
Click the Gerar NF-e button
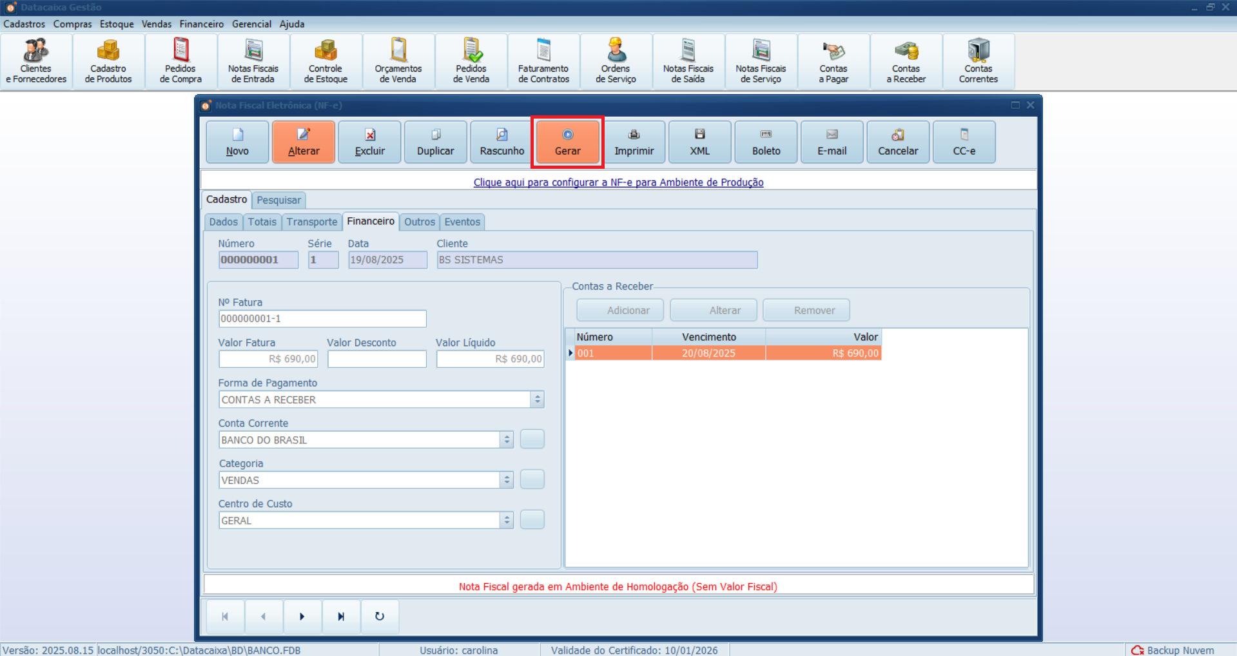pyautogui.click(x=567, y=142)
